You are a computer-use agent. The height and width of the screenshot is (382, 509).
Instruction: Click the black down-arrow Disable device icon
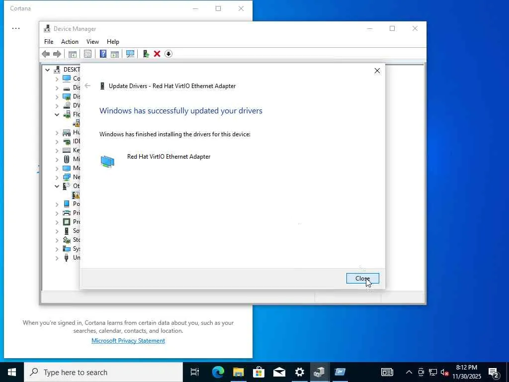pos(169,54)
